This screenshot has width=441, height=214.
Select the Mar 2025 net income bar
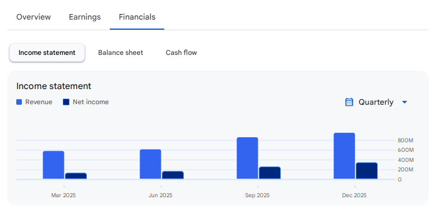76,176
